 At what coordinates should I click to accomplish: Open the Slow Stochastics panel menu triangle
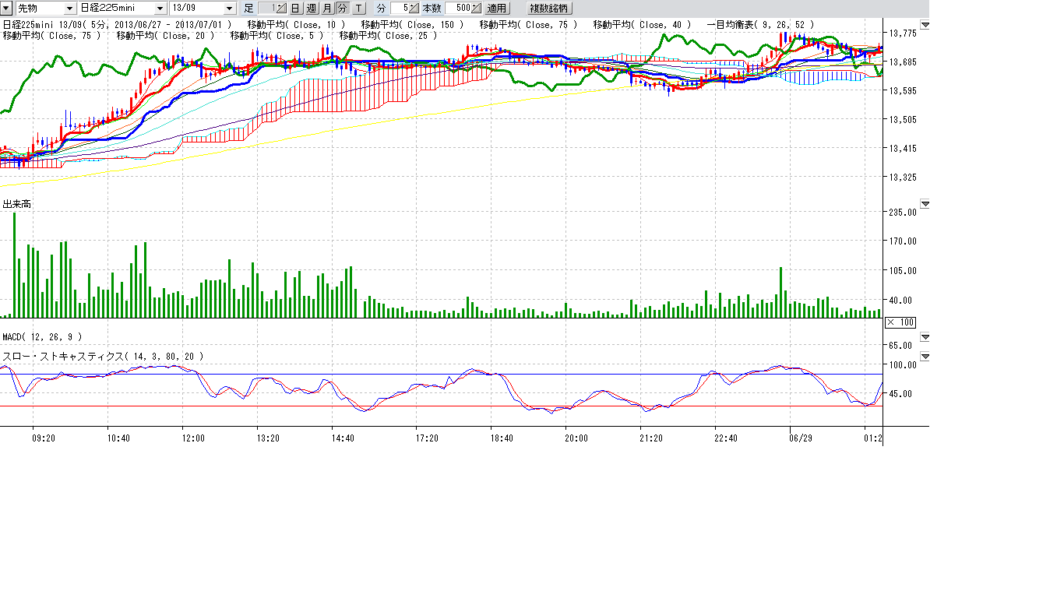pyautogui.click(x=925, y=357)
